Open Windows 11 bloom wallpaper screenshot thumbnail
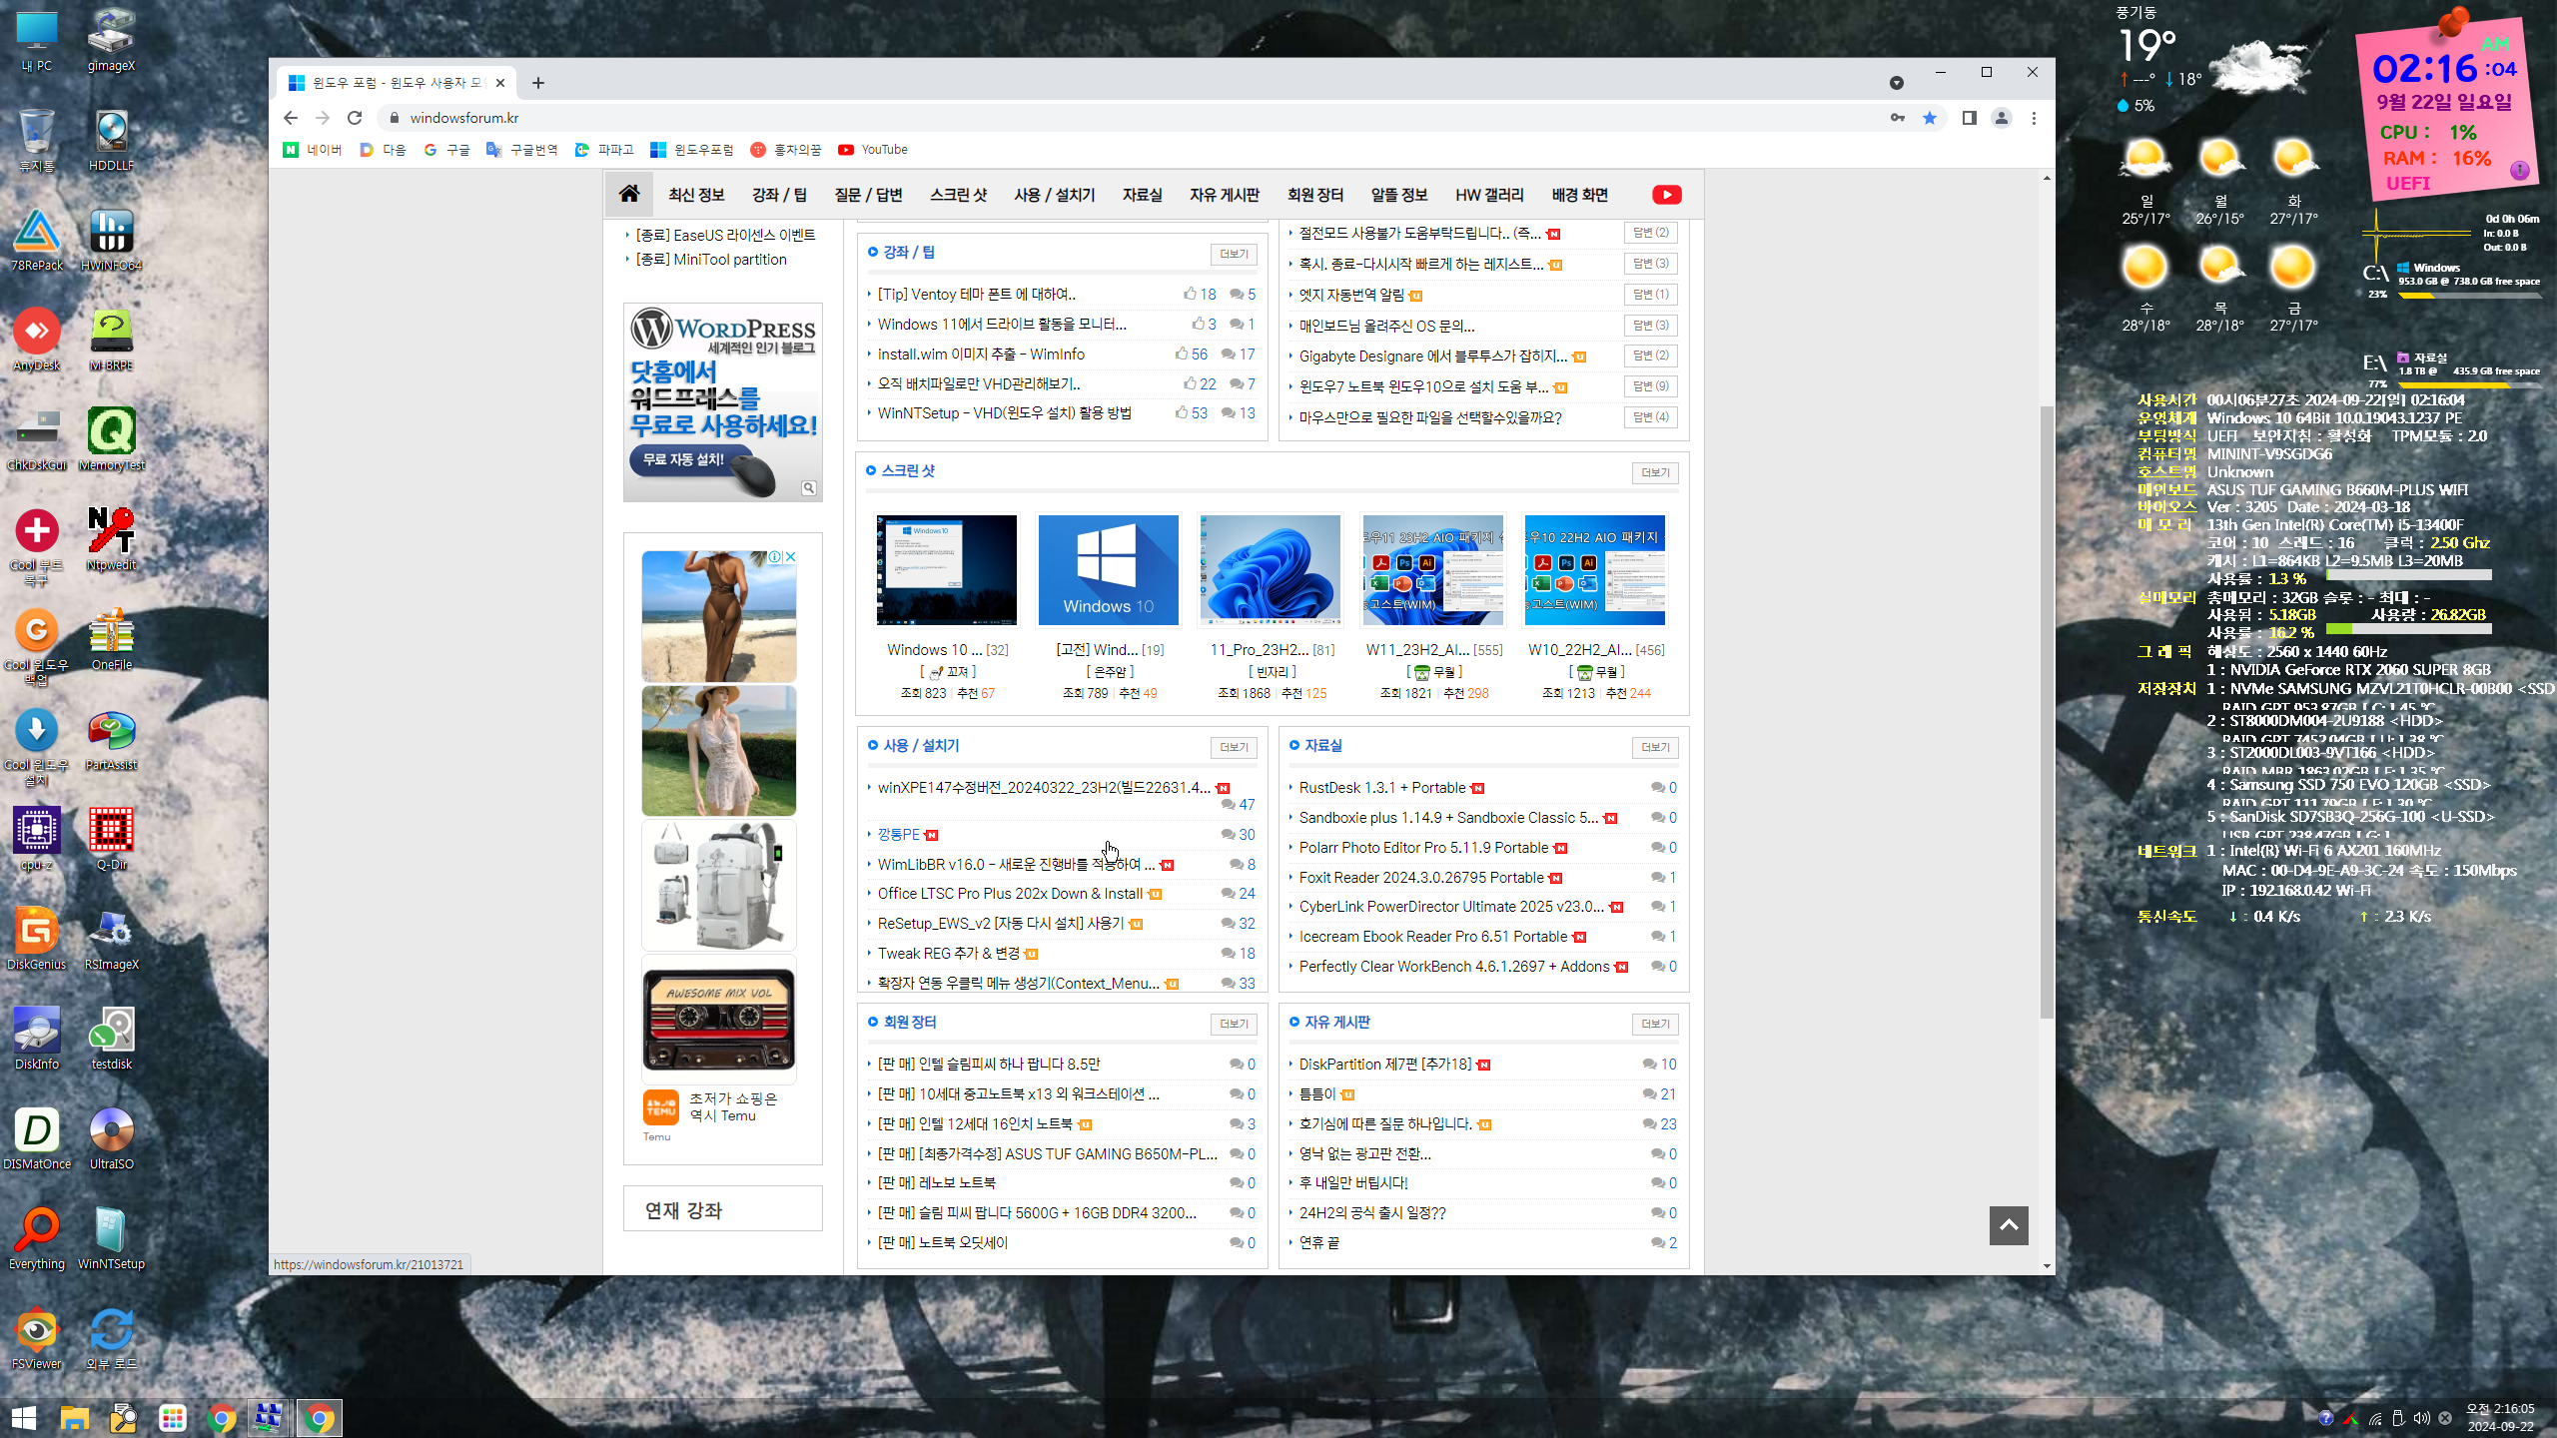Image resolution: width=2557 pixels, height=1438 pixels. [1271, 570]
